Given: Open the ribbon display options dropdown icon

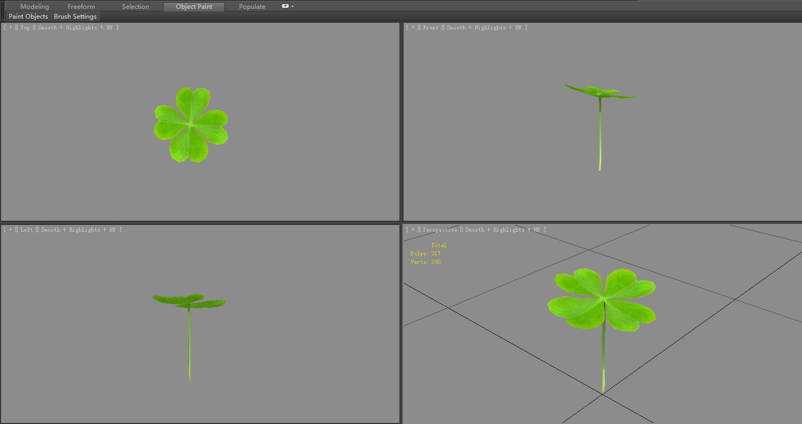Looking at the screenshot, I should point(287,6).
